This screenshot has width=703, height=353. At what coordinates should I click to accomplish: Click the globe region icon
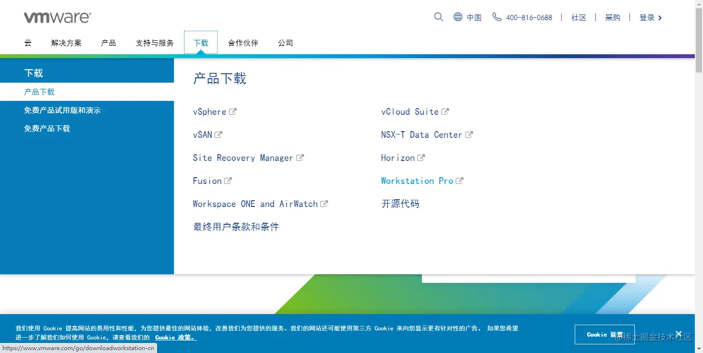[458, 17]
